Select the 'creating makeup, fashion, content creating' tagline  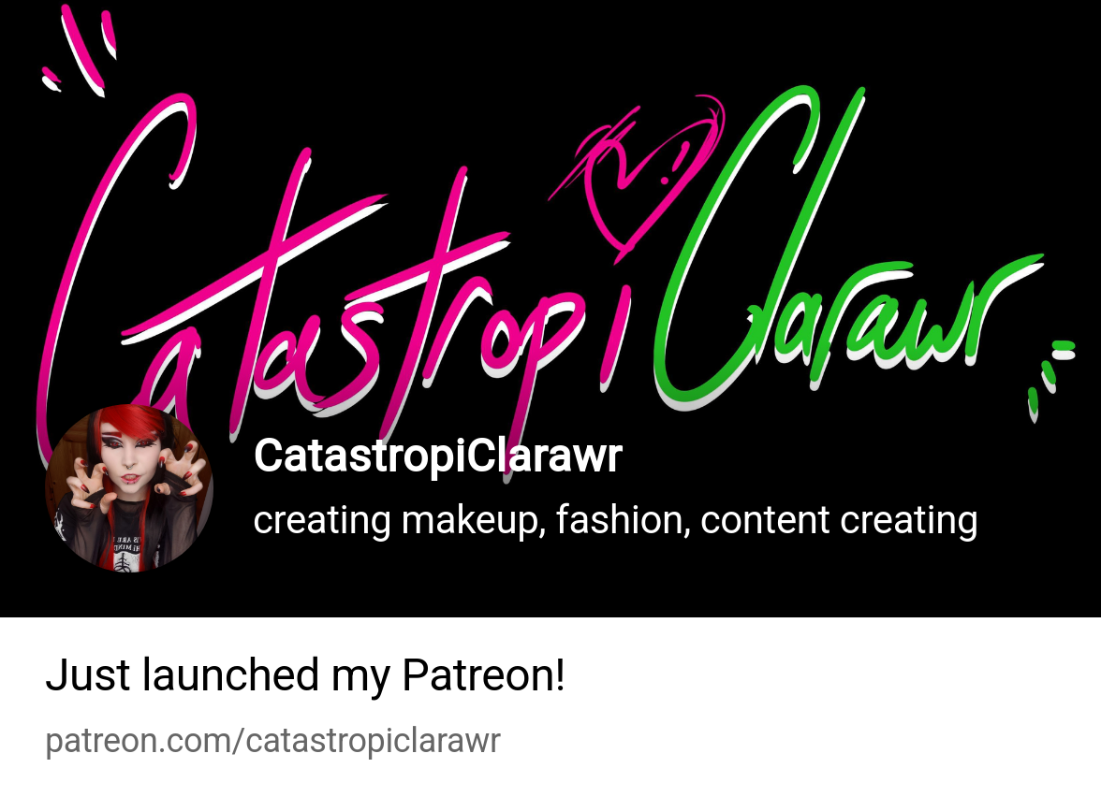click(615, 520)
